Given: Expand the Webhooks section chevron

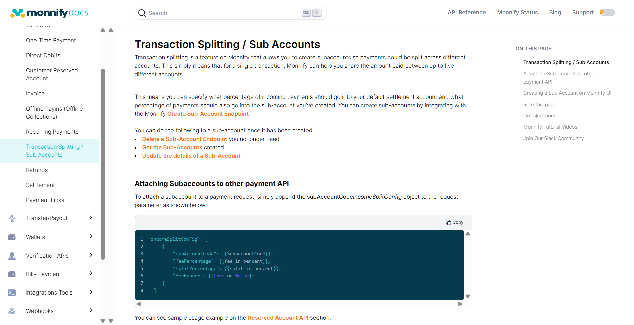Looking at the screenshot, I should tap(91, 310).
